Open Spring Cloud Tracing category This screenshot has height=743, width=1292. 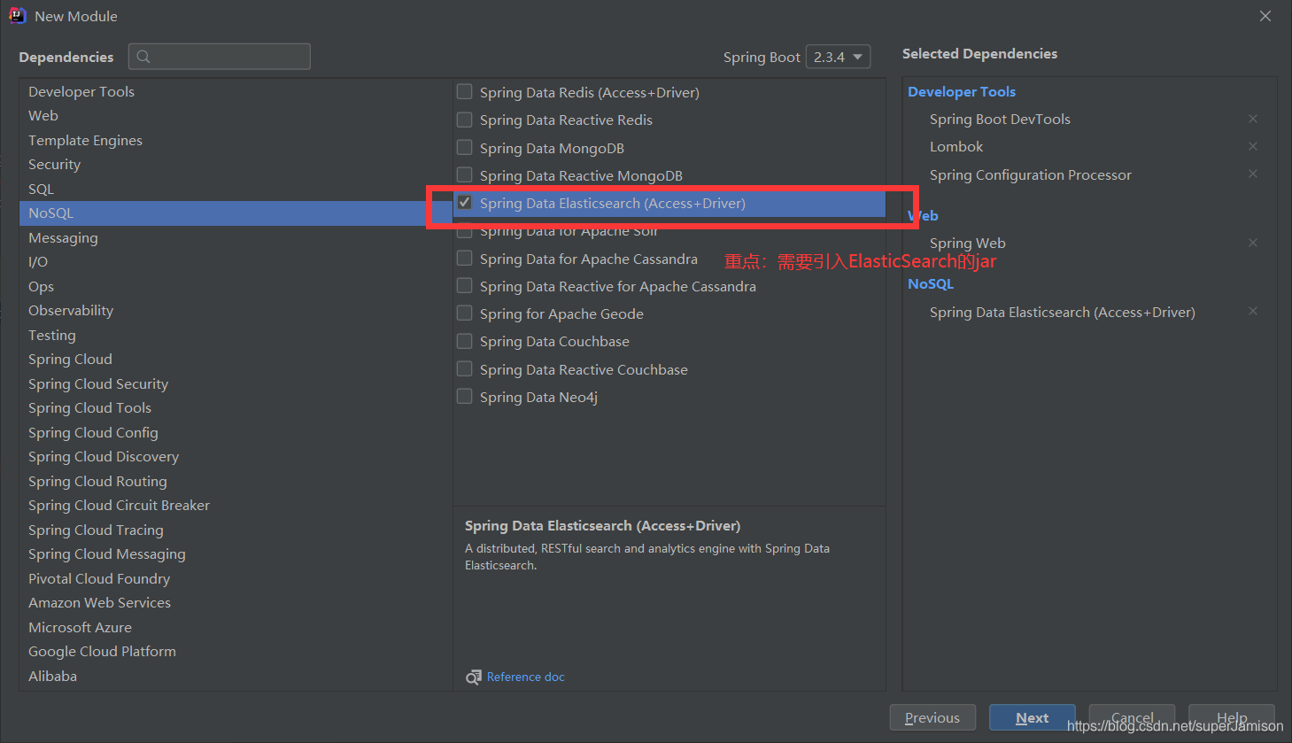(x=236, y=530)
